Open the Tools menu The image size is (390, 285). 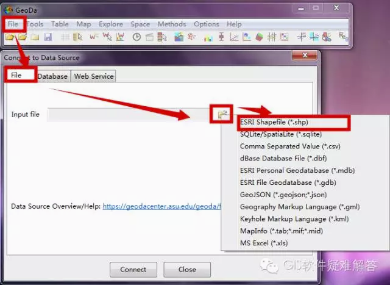35,24
